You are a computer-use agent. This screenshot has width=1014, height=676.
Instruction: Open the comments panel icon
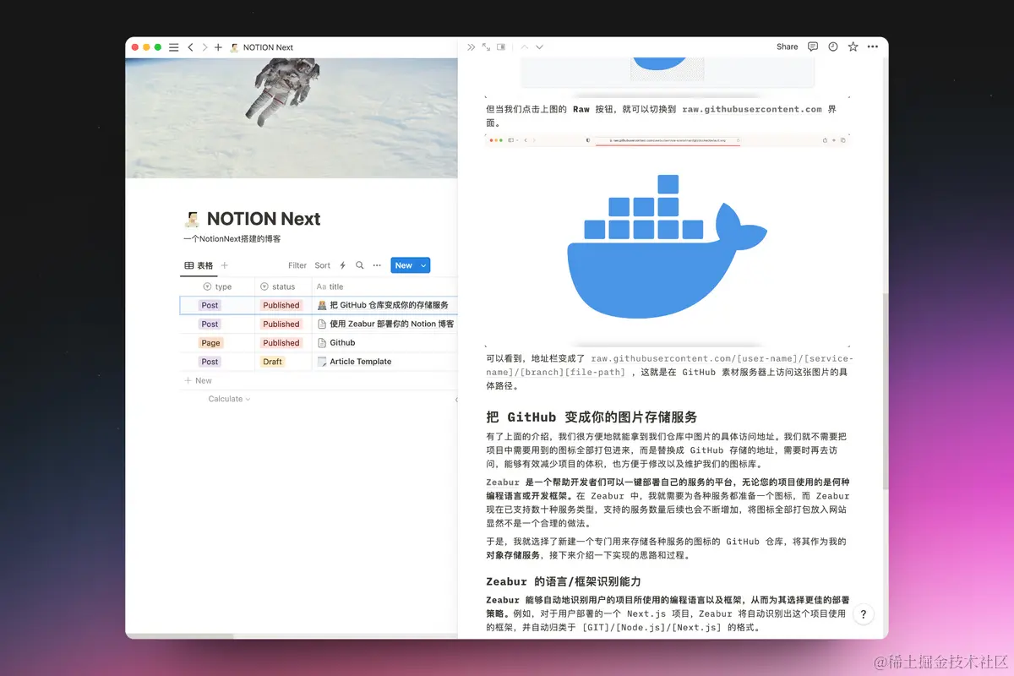coord(813,47)
